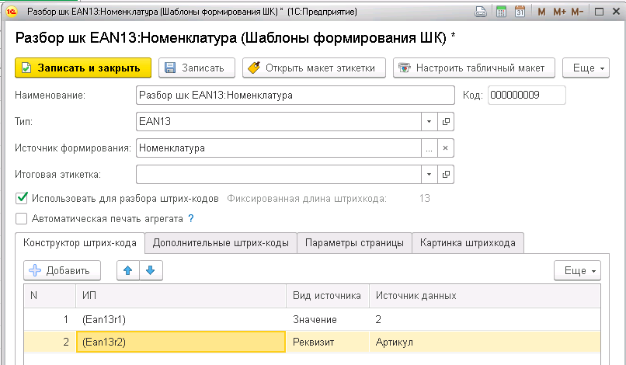Enable Автоматическая печать агрегата checkbox

(x=22, y=219)
